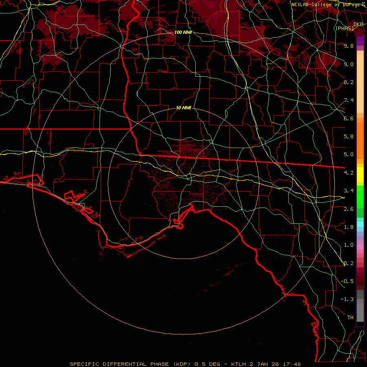Click the "4.2" color scale value
The image size is (367, 367).
coord(349,173)
